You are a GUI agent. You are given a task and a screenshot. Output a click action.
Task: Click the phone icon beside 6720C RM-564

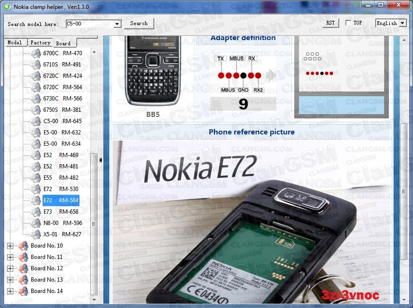point(36,87)
